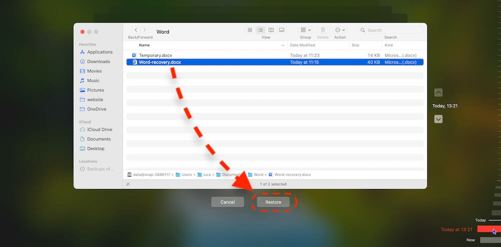Image resolution: width=501 pixels, height=247 pixels.
Task: Click the Today at 11:15 date cell
Action: pyautogui.click(x=305, y=62)
